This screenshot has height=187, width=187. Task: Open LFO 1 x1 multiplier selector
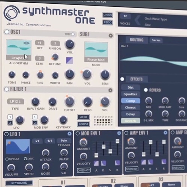(x=37, y=141)
